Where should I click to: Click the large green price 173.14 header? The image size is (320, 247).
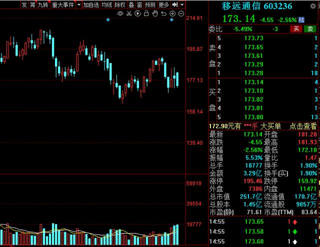(239, 19)
